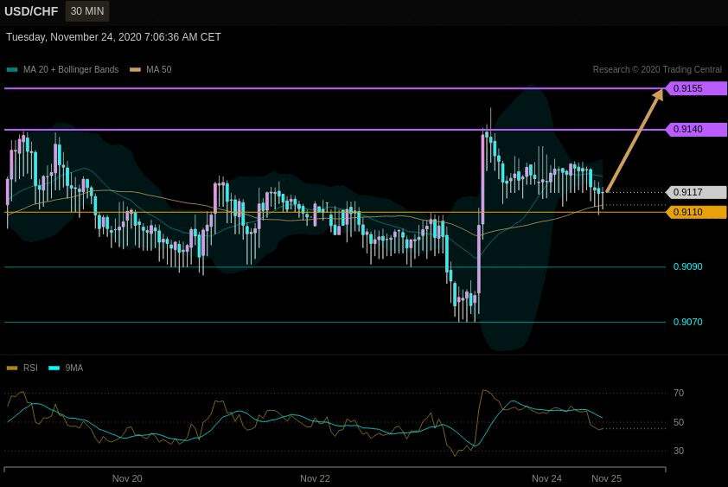The height and width of the screenshot is (487, 728).
Task: Click the MA 50 legend color swatch
Action: tap(135, 70)
